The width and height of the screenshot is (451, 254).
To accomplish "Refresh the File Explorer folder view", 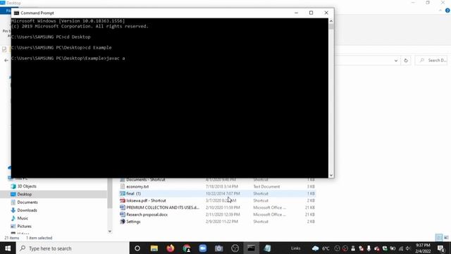I will (x=406, y=61).
